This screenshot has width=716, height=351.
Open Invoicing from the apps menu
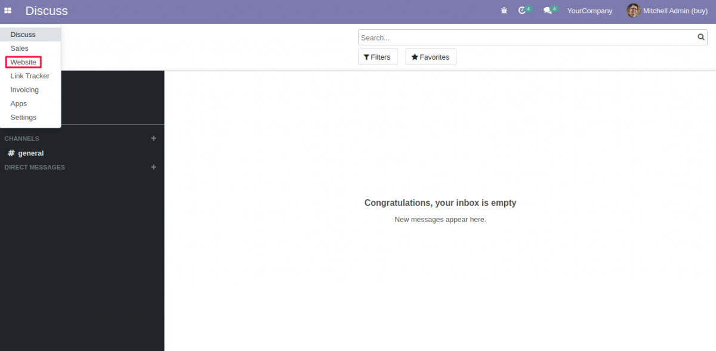[x=24, y=90]
